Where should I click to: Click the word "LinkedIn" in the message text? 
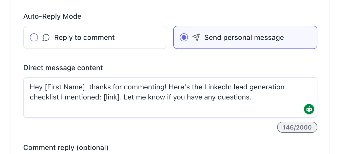(218, 87)
